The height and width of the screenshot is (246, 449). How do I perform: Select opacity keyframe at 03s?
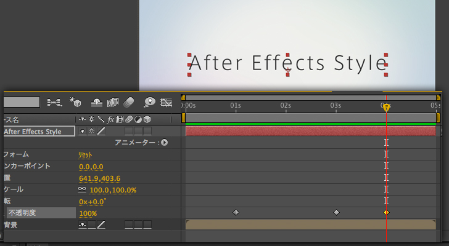[336, 212]
